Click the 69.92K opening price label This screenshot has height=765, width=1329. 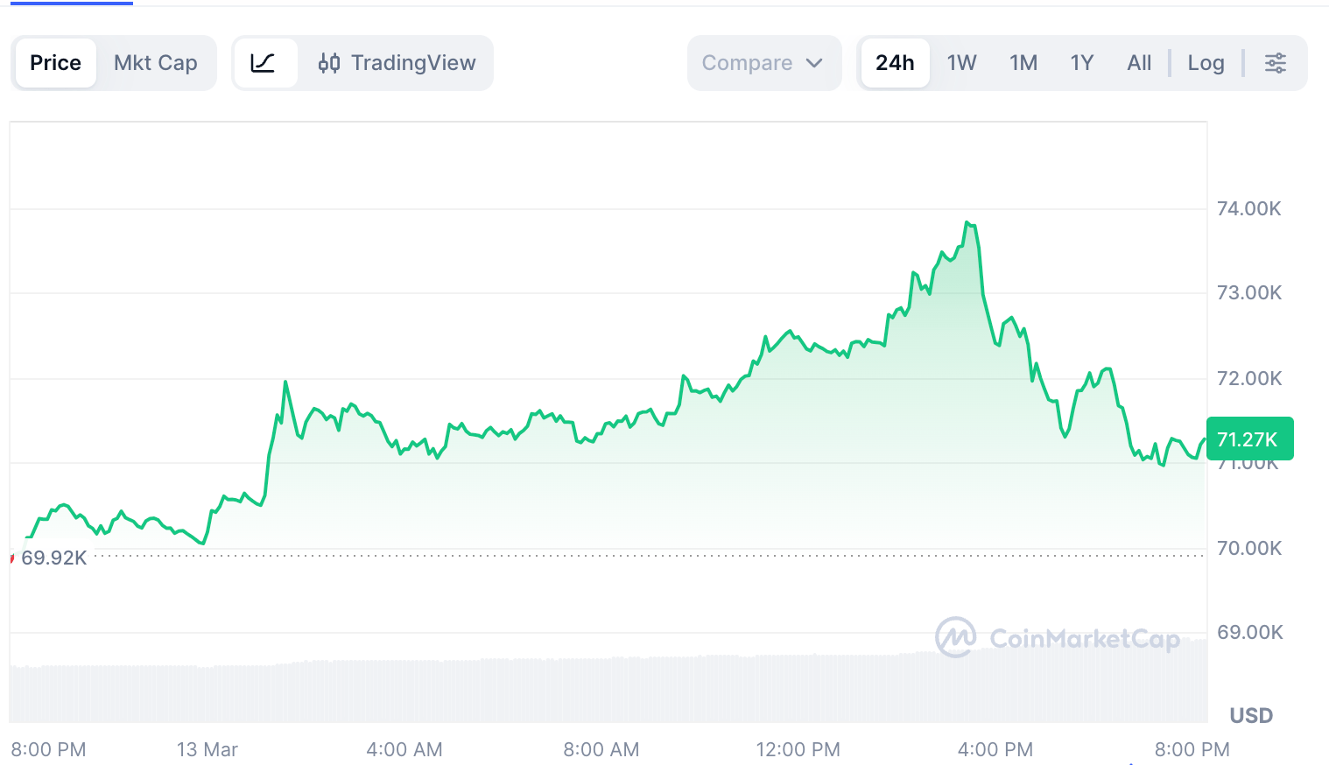click(54, 558)
